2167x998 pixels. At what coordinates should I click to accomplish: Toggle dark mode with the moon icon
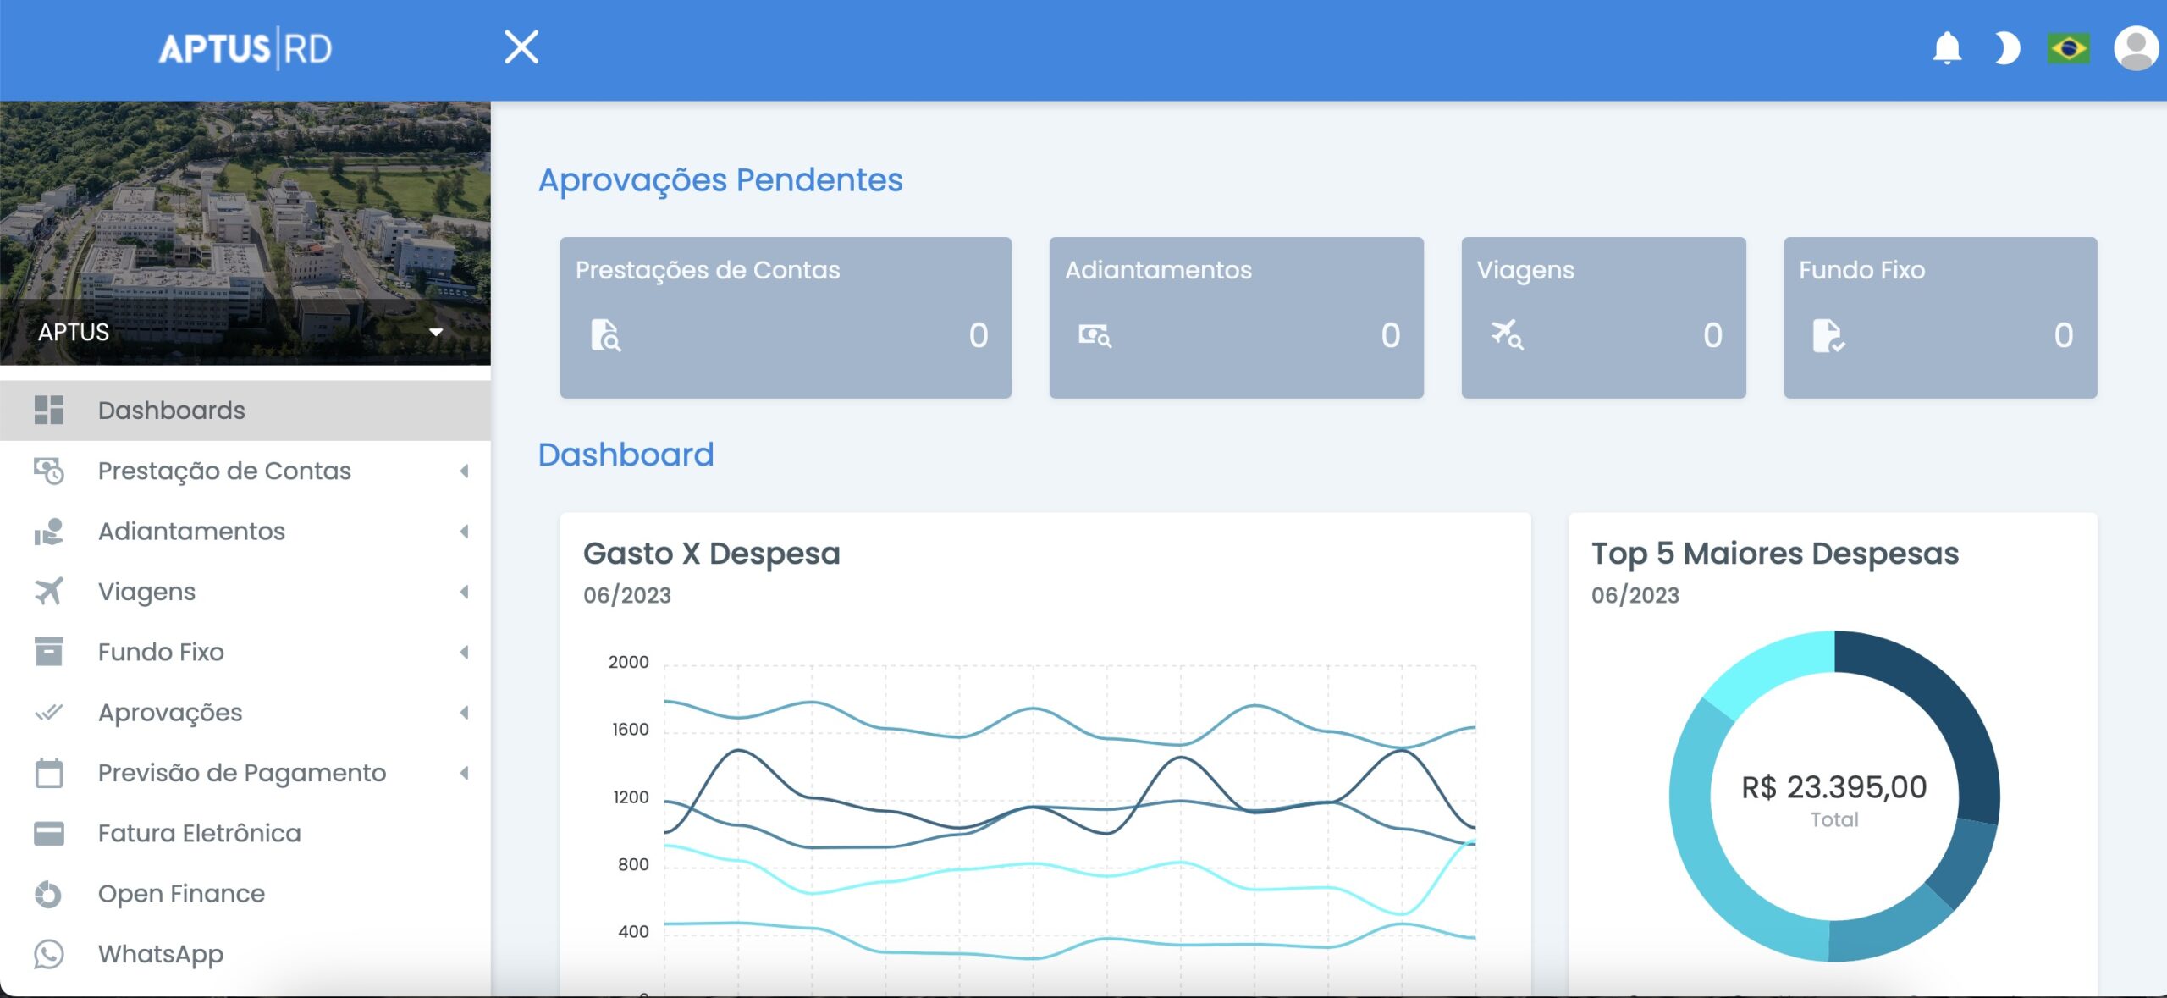(x=2006, y=48)
